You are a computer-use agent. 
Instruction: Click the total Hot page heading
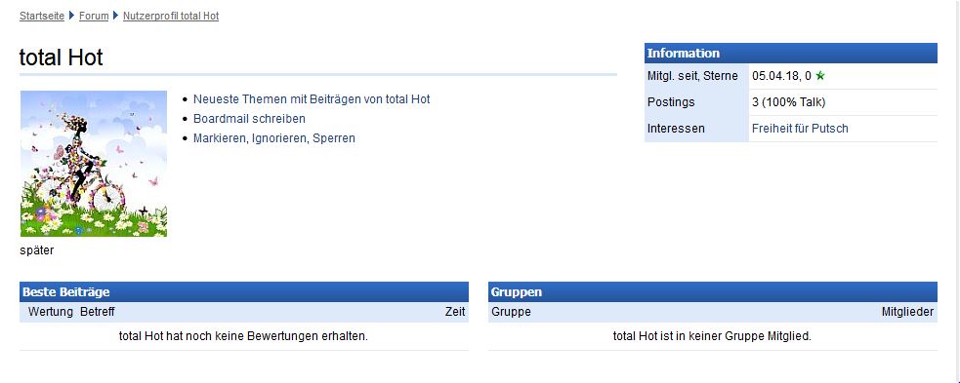62,57
